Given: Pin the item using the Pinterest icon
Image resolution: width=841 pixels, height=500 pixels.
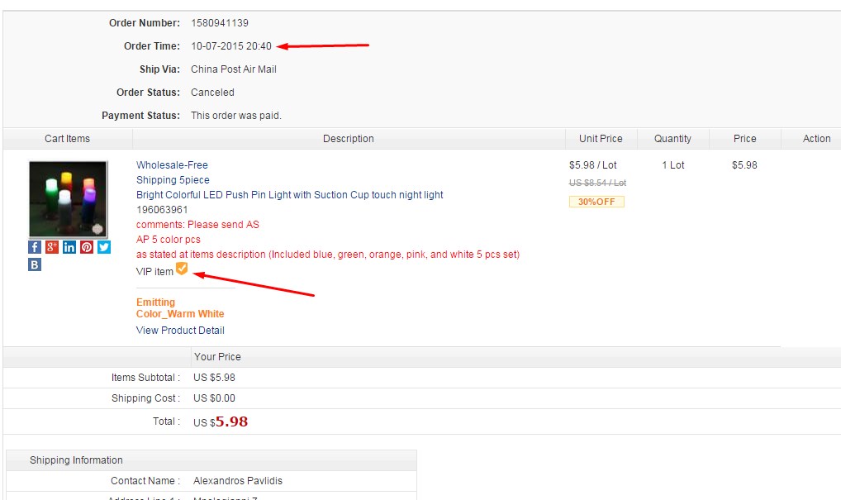Looking at the screenshot, I should 86,246.
